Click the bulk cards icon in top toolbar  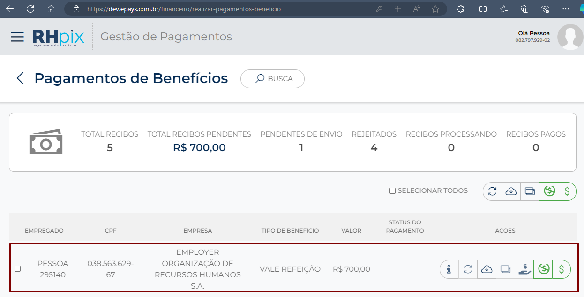pos(530,191)
